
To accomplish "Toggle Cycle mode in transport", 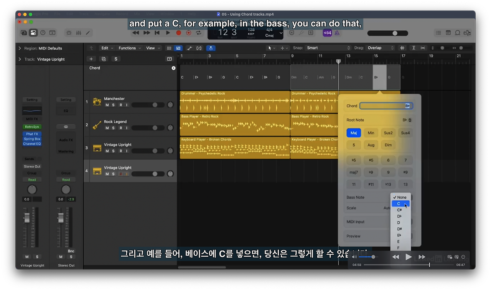I will click(198, 33).
